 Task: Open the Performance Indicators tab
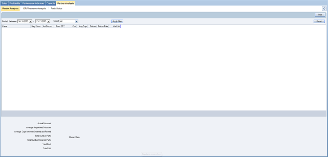coord(33,3)
